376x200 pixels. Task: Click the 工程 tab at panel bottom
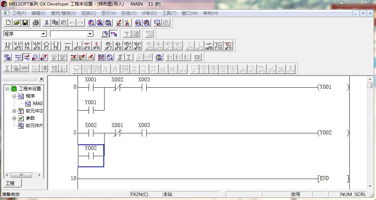[x=10, y=183]
